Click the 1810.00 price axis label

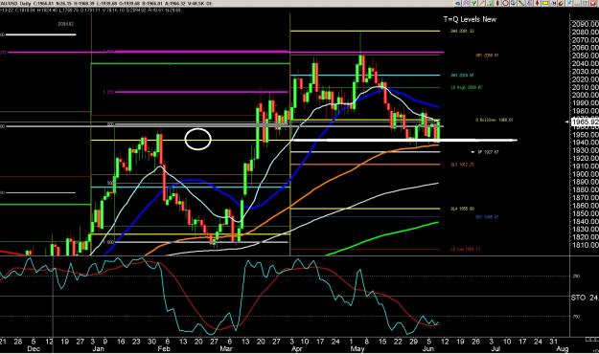pos(585,245)
